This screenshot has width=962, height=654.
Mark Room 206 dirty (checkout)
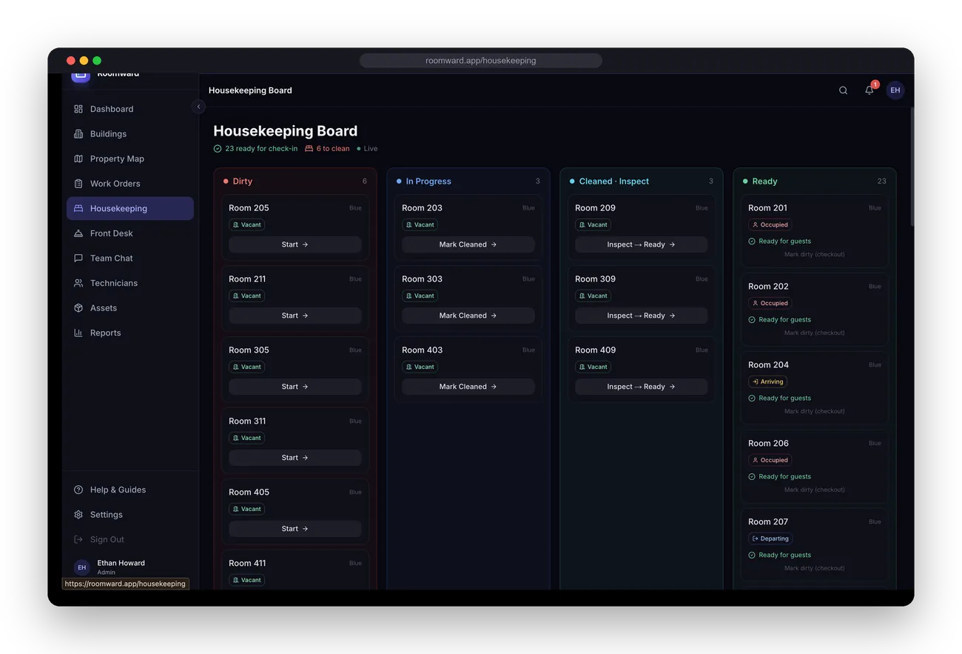(x=815, y=490)
